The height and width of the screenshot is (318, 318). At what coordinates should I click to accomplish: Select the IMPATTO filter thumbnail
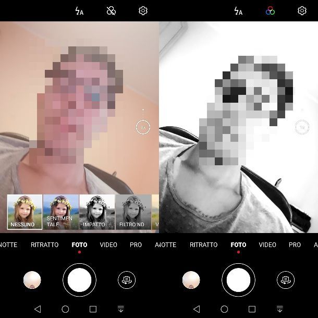point(97,212)
